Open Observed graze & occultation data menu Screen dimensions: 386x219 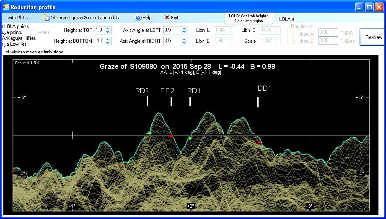pos(82,18)
